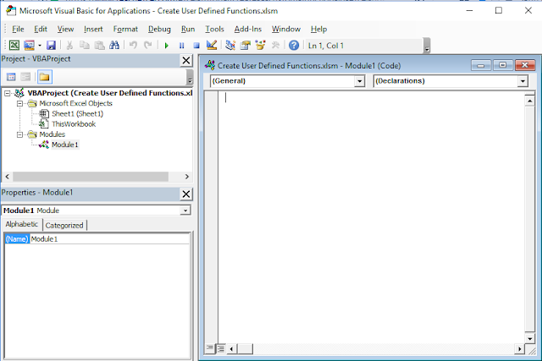Run the macro with the green Play icon
Viewport: 542px width, 361px height.
(x=167, y=46)
